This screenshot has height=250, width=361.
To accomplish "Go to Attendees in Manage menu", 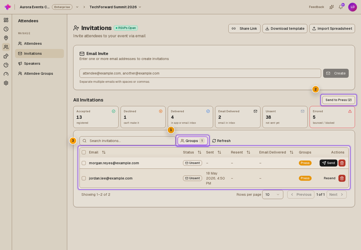I will click(39, 43).
